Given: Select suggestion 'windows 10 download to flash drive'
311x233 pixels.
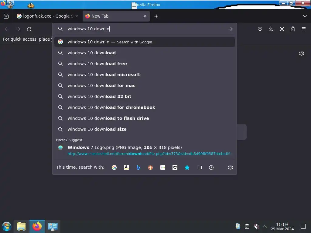Looking at the screenshot, I should 145,118.
